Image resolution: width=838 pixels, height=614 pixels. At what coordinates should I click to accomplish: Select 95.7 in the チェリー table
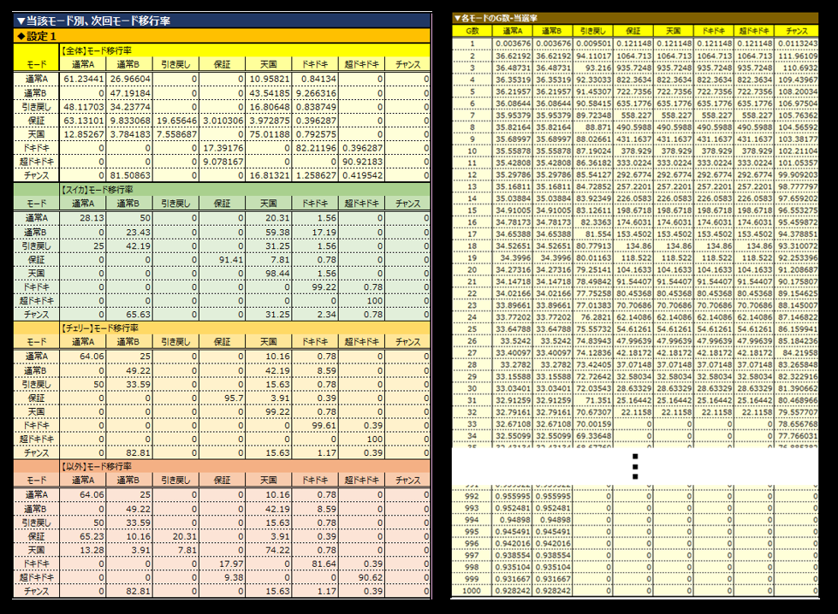pyautogui.click(x=223, y=399)
